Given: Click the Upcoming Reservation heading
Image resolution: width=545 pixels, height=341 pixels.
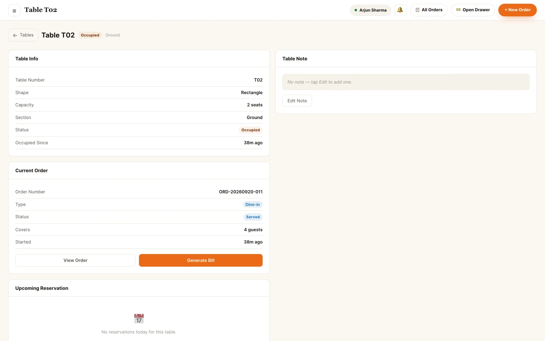Looking at the screenshot, I should (42, 288).
